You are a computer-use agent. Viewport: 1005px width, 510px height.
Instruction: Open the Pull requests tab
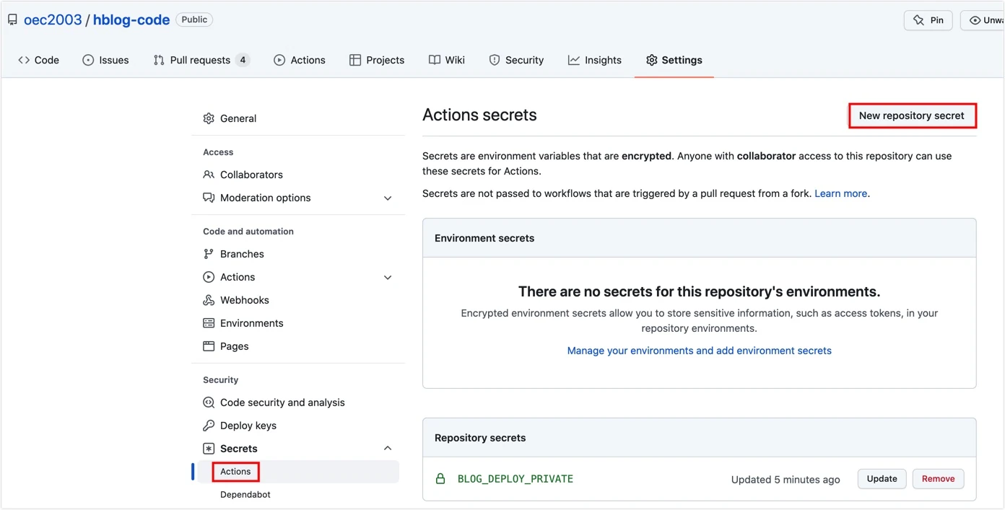(x=201, y=60)
